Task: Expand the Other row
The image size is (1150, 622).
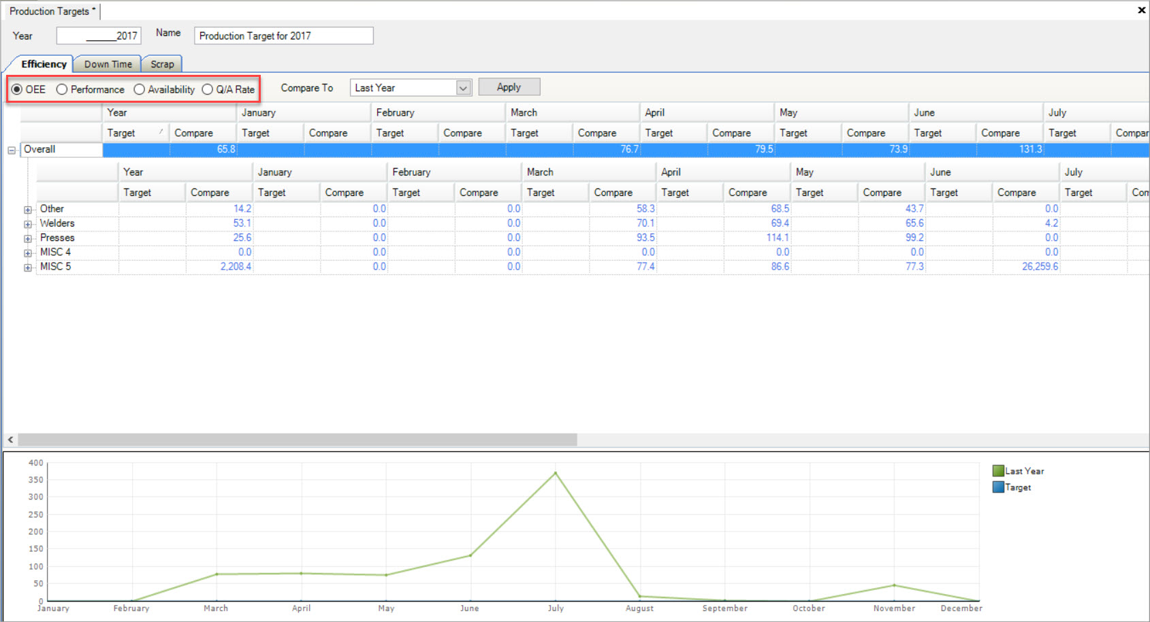Action: point(28,210)
